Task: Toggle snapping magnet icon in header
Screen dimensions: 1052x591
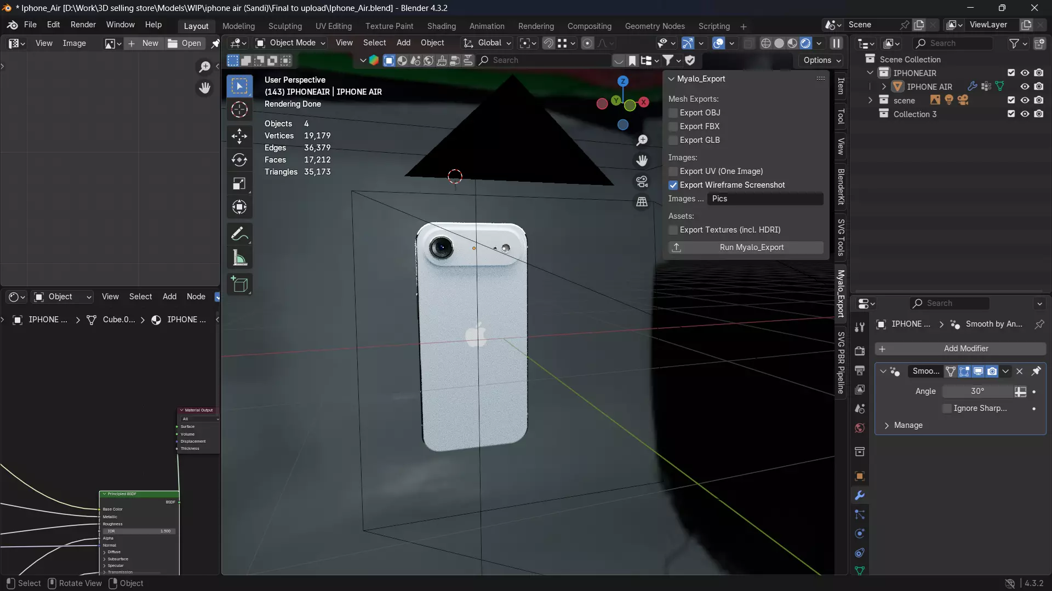Action: [x=548, y=43]
